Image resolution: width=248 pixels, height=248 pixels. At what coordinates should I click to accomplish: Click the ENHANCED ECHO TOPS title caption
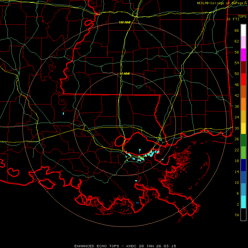click(125, 246)
